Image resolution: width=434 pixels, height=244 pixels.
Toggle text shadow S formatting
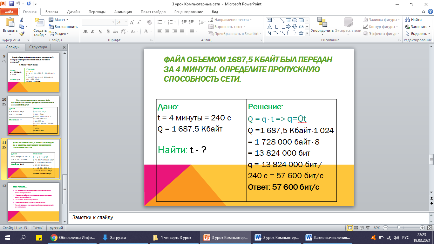[108, 31]
